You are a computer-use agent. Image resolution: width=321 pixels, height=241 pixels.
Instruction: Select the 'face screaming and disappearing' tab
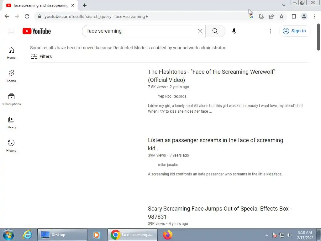[x=40, y=5]
